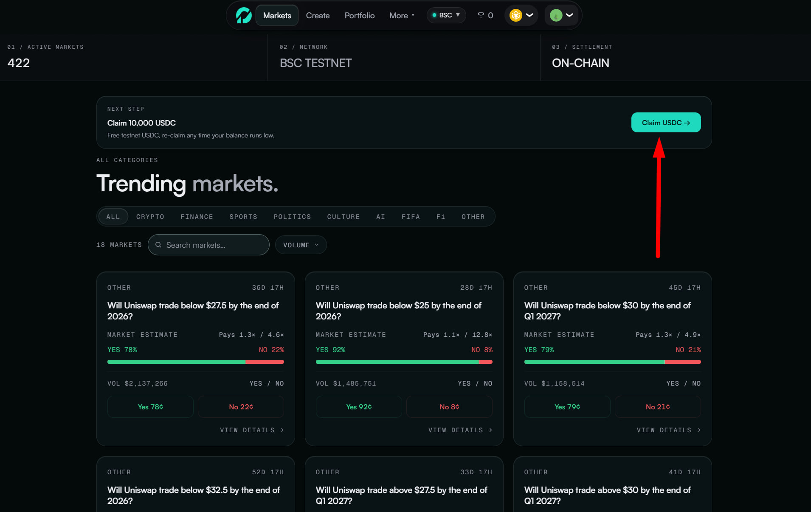Filter markets by OTHER category
Image resolution: width=811 pixels, height=512 pixels.
pos(473,216)
